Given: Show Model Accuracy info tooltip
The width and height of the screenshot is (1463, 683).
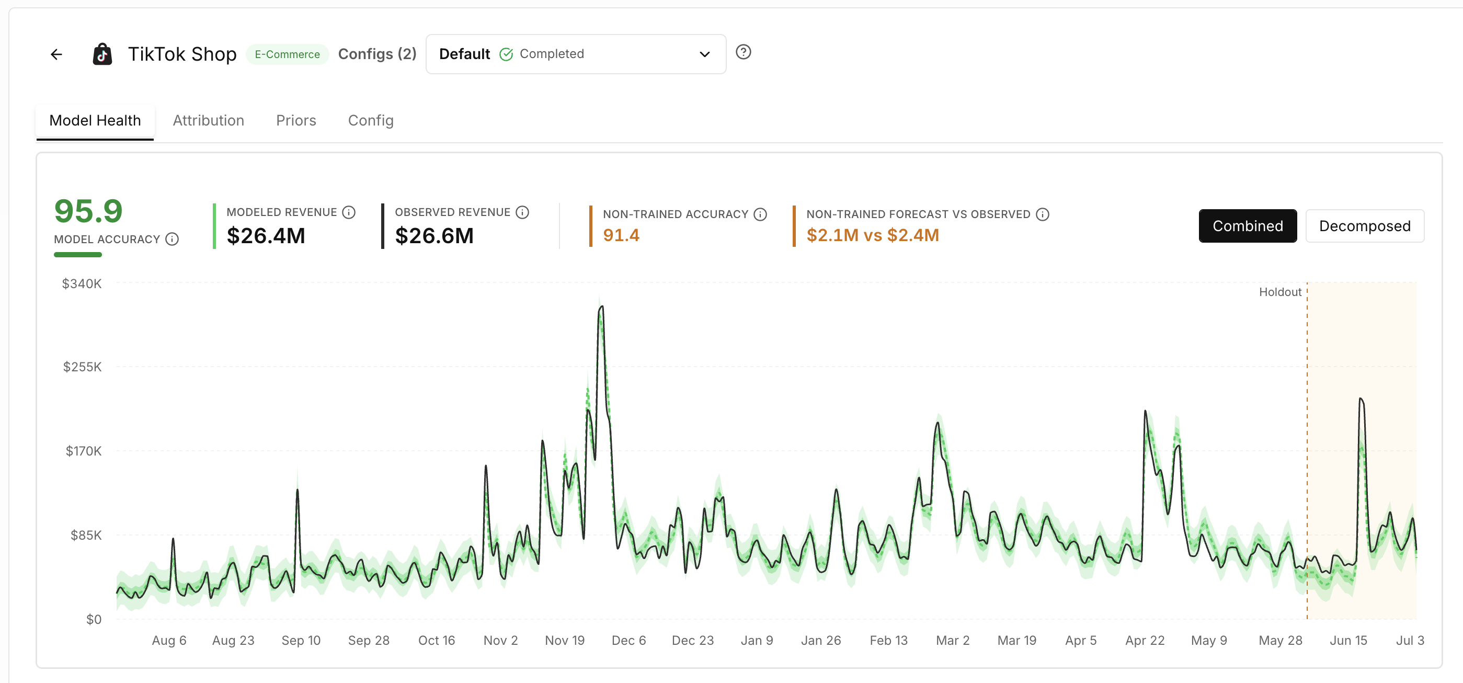Looking at the screenshot, I should pos(172,239).
